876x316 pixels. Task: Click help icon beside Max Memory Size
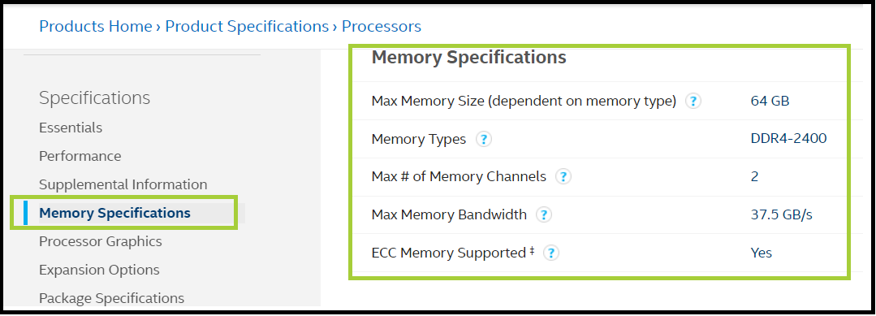pyautogui.click(x=693, y=102)
